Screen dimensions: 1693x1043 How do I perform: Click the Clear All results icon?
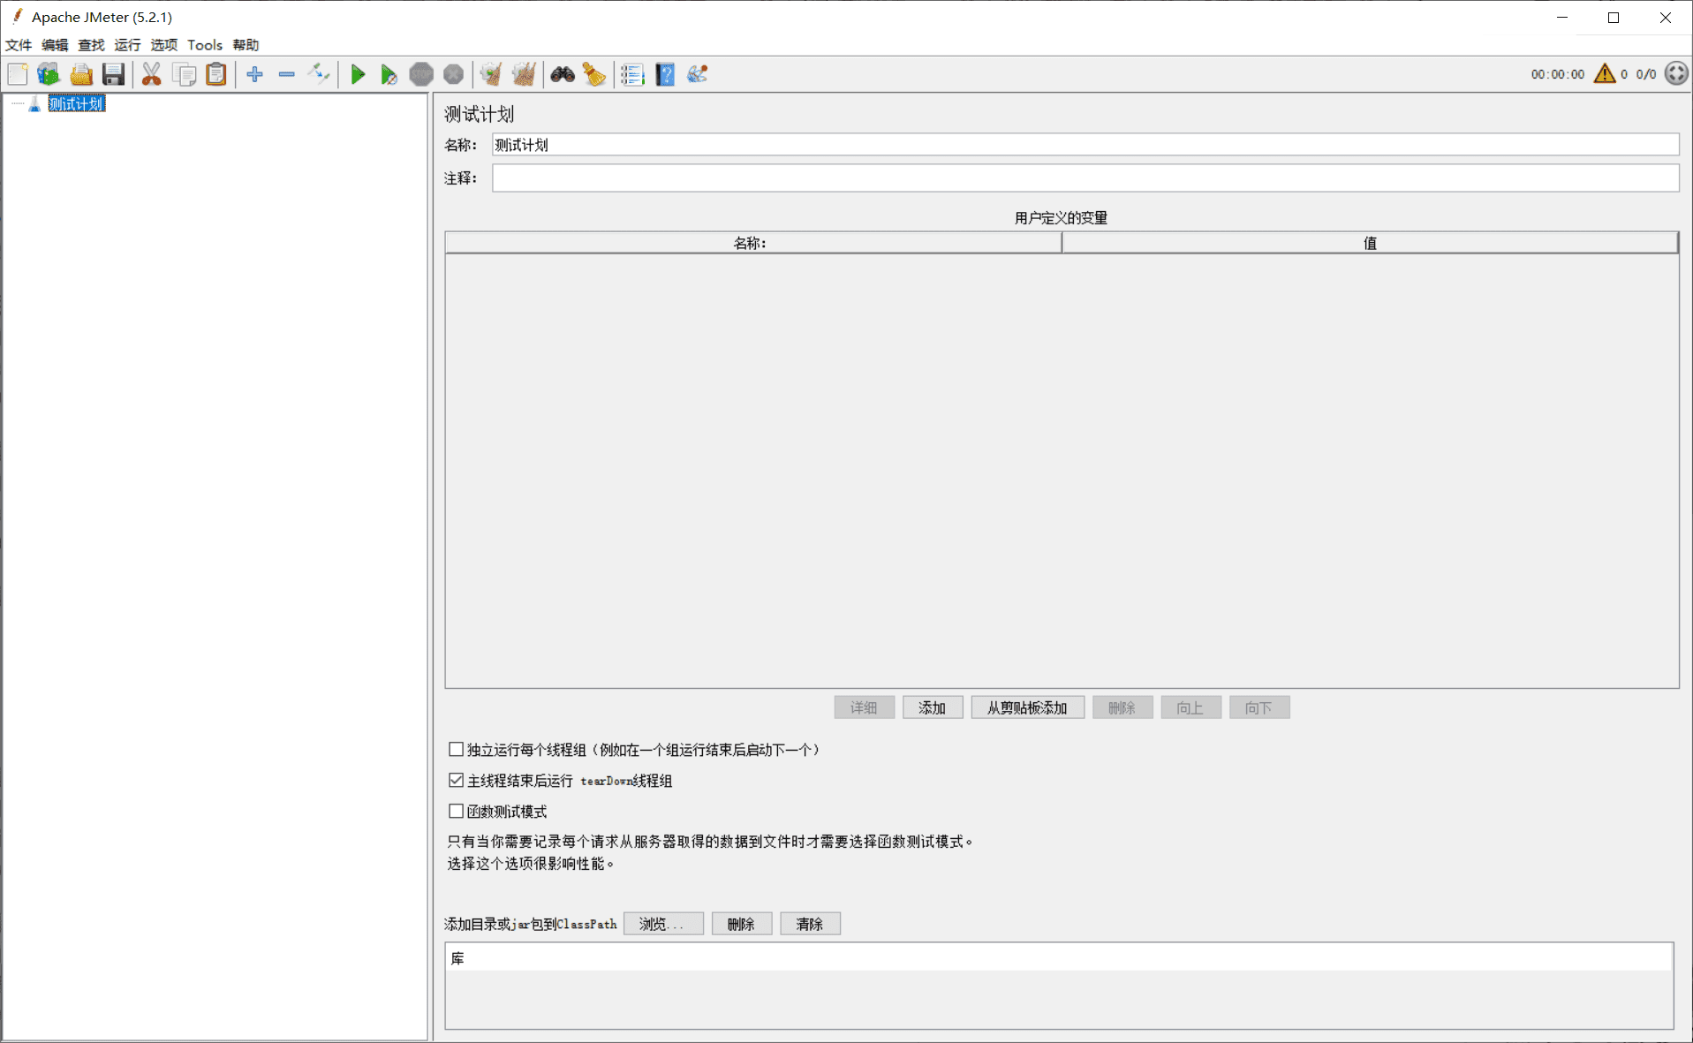coord(524,74)
